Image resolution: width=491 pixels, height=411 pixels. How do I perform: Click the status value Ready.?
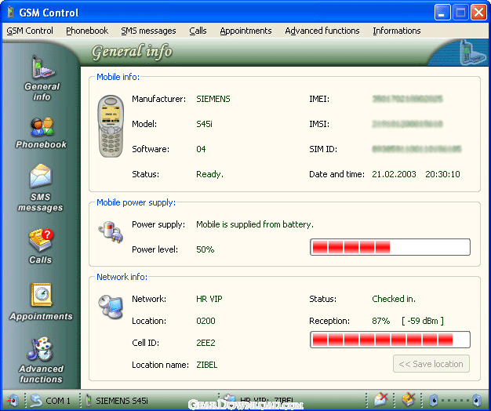click(209, 174)
